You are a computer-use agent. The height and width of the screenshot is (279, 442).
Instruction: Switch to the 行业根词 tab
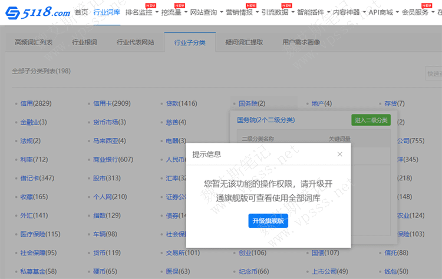tap(84, 43)
